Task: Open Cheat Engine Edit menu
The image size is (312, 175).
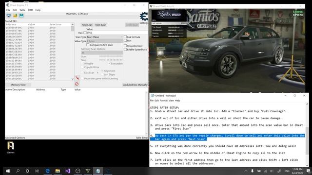Action: (x=15, y=10)
